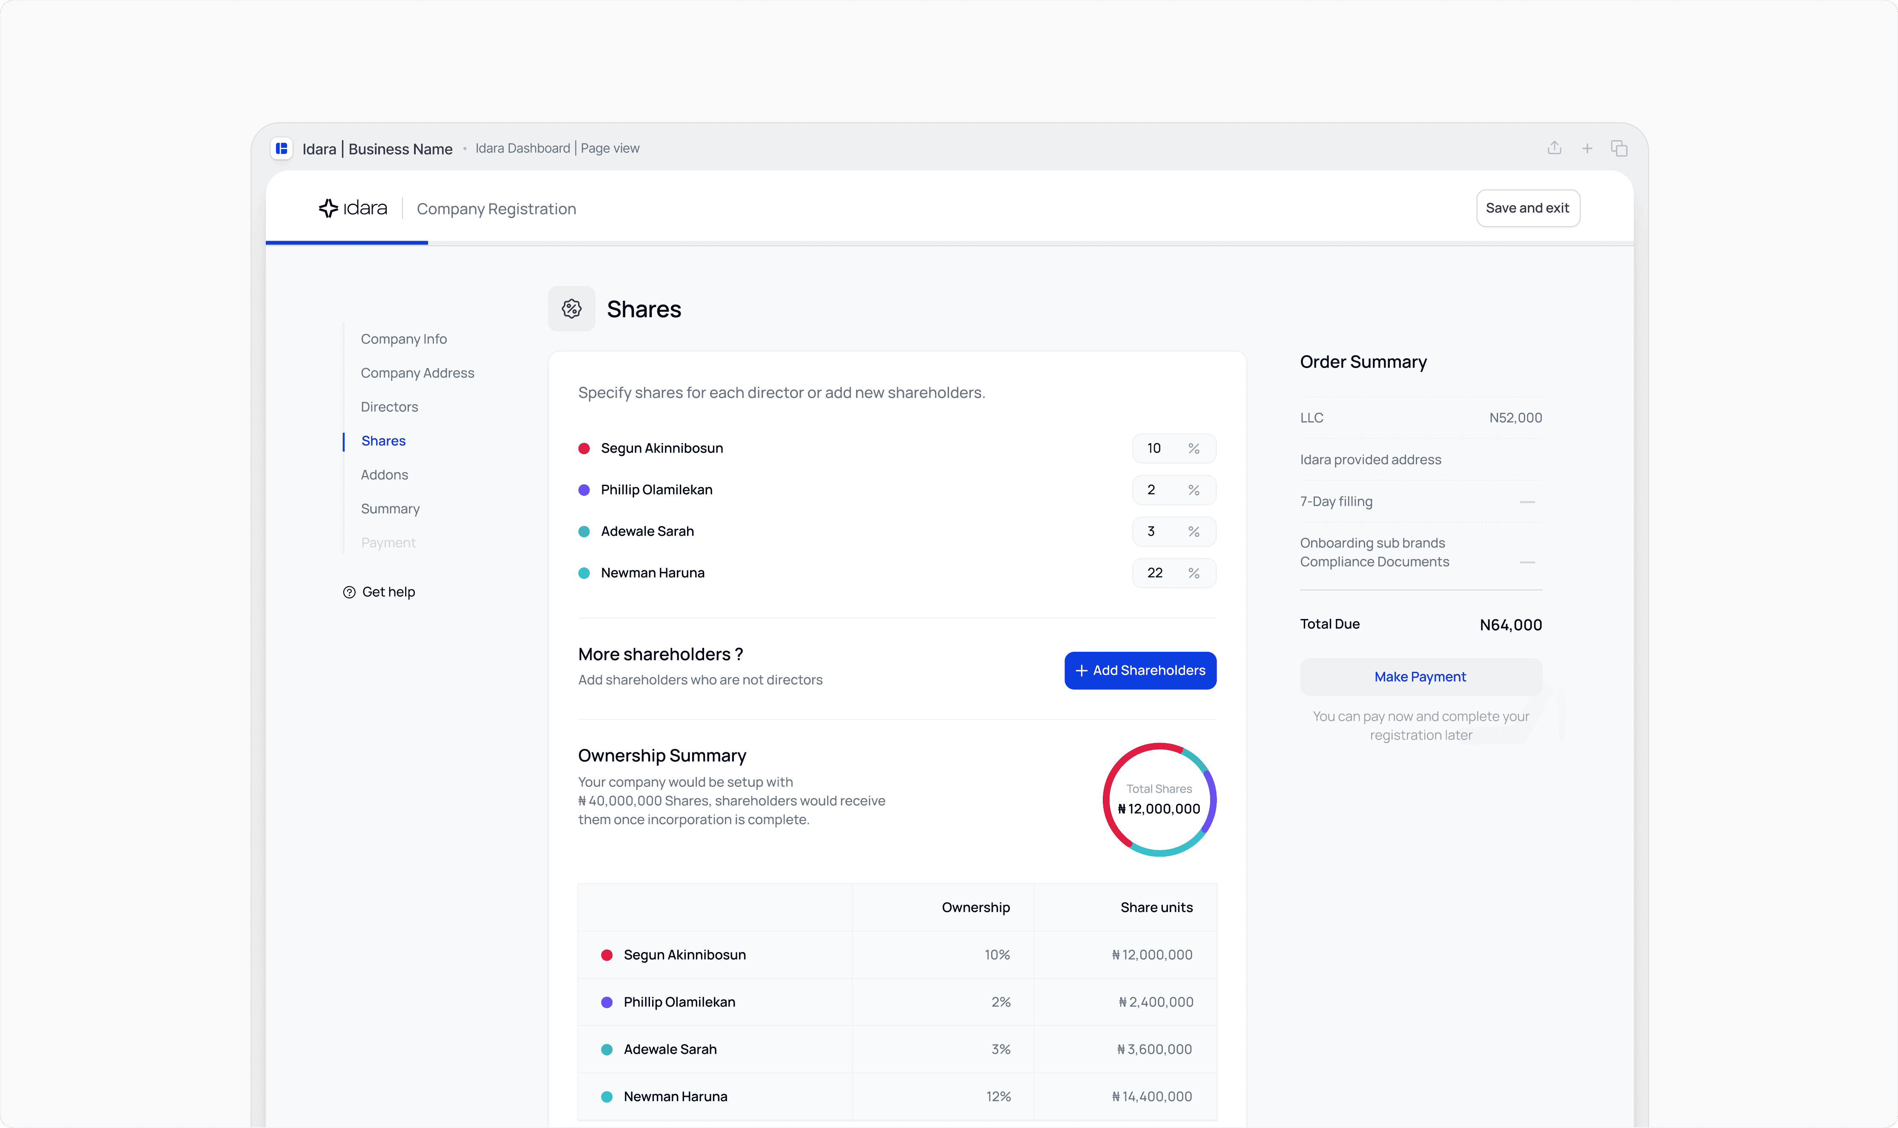Click the Make Payment button
This screenshot has height=1128, width=1898.
1420,676
